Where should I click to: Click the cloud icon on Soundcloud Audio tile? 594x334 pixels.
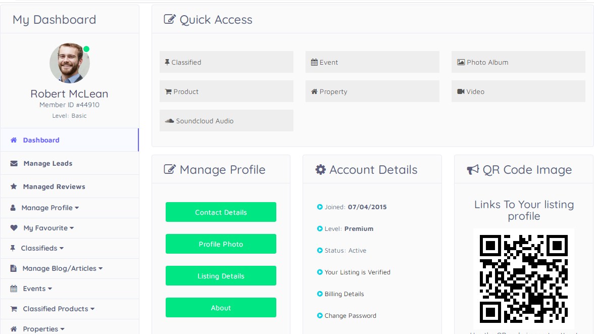[169, 121]
